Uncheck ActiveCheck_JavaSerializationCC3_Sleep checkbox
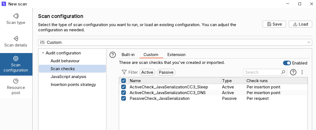 tap(124, 87)
